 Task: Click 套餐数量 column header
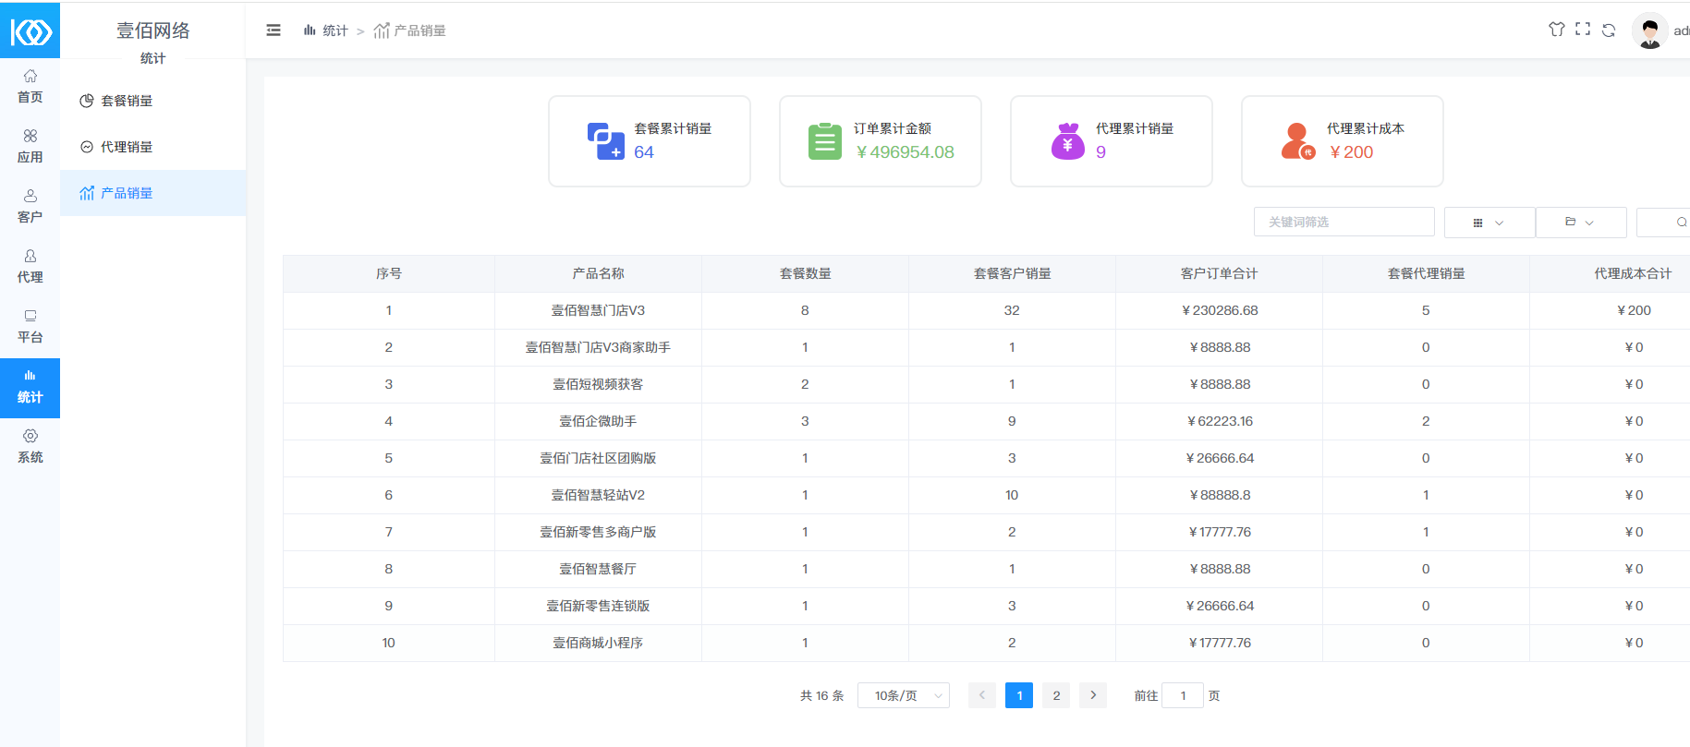805,273
